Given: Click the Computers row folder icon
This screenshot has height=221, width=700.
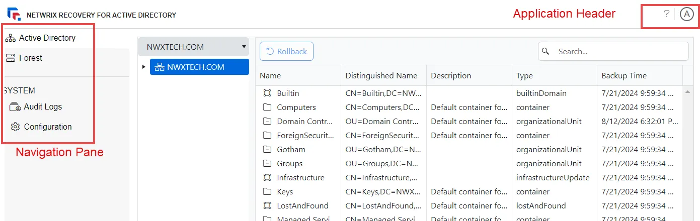Looking at the screenshot, I should pos(267,107).
